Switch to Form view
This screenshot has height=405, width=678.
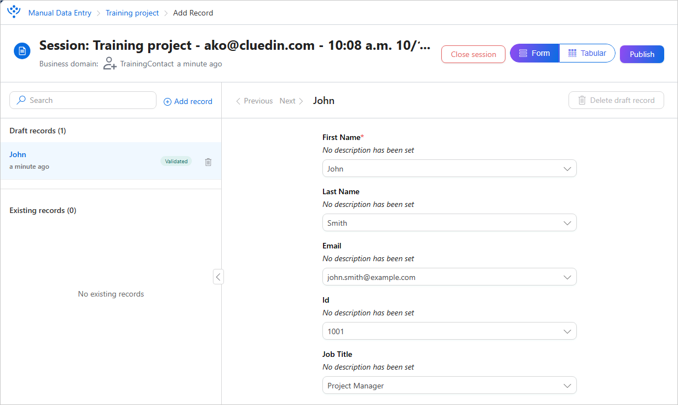pyautogui.click(x=534, y=54)
